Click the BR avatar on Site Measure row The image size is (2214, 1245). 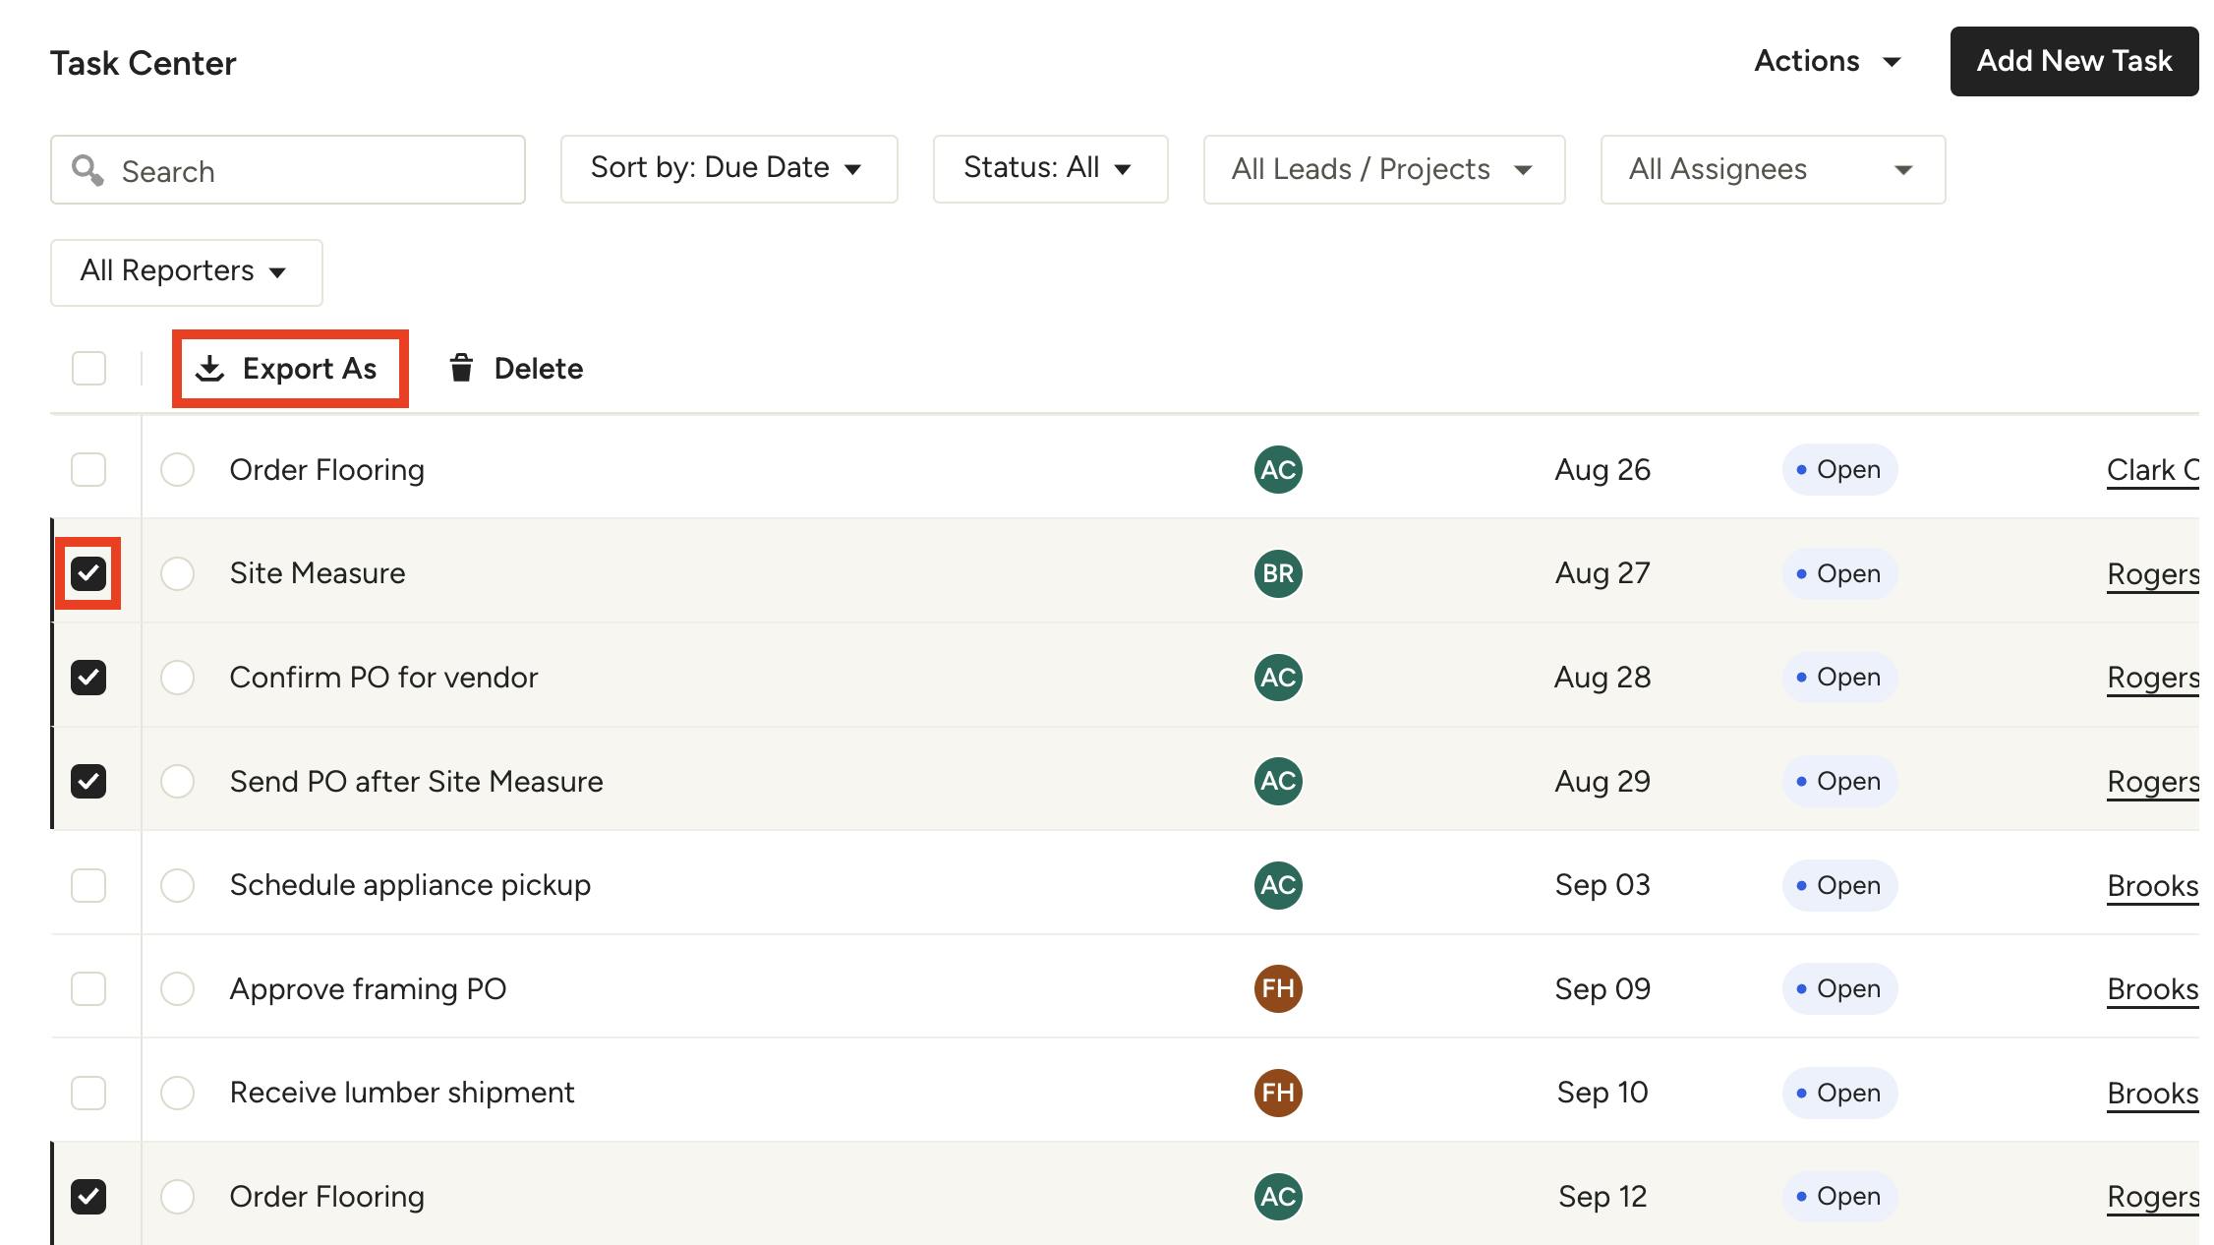click(1277, 573)
